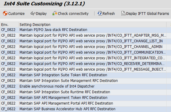Click the Refresh arrows icon
171x112 pixels.
pyautogui.click(x=100, y=13)
